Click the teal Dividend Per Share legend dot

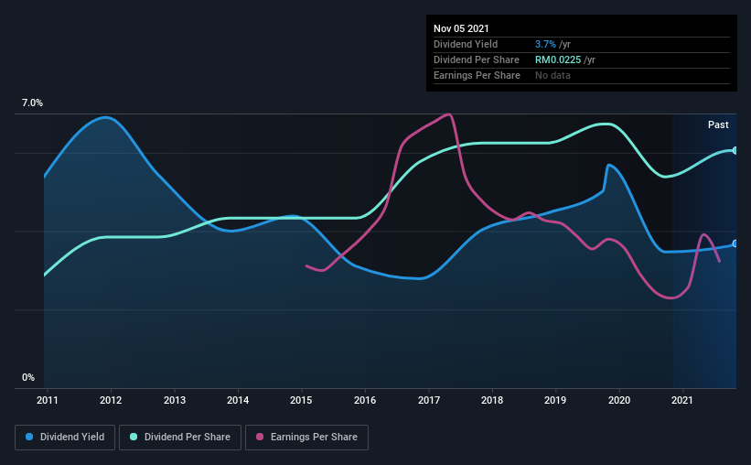tap(134, 437)
